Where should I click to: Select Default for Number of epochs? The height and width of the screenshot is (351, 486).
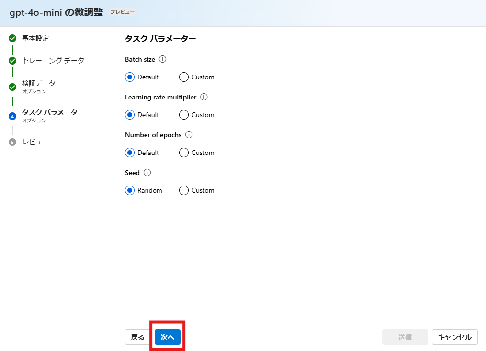[130, 153]
